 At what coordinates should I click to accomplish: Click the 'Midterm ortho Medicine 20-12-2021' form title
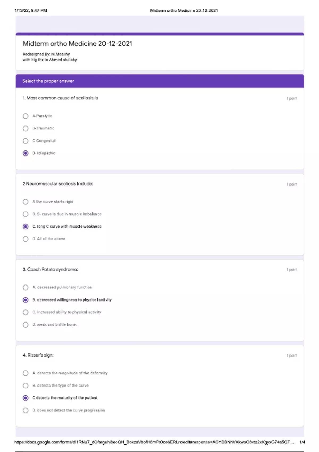[x=77, y=44]
